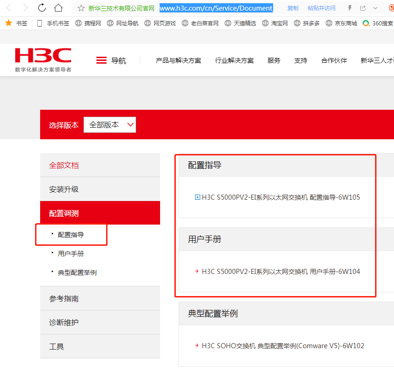This screenshot has width=394, height=380.
Task: Select 参考指南 in sidebar
Action: pos(100,298)
